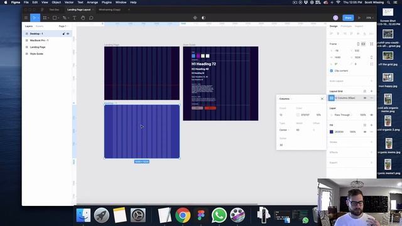Add an Export setting
Viewport: 402px width, 226px height.
371,163
